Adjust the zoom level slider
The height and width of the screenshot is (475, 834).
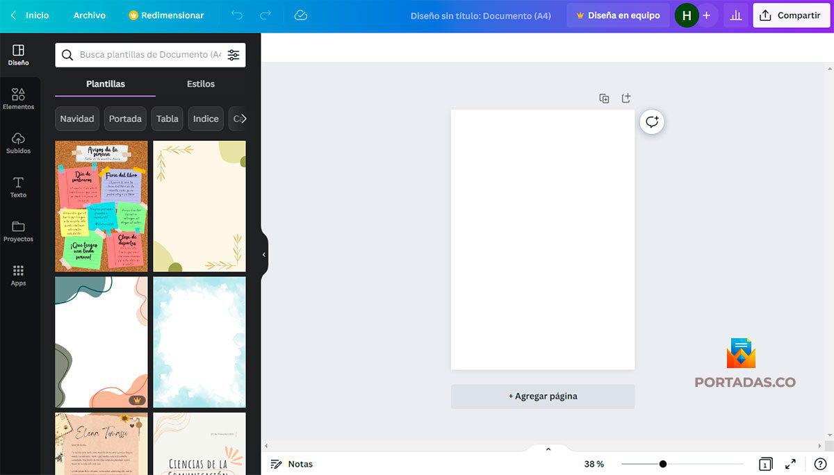pyautogui.click(x=664, y=463)
